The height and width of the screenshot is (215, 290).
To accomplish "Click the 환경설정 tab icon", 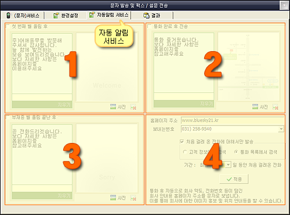I will tap(56, 15).
